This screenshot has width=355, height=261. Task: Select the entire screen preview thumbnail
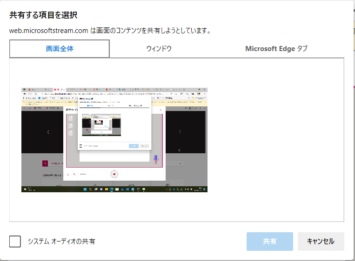pyautogui.click(x=114, y=140)
